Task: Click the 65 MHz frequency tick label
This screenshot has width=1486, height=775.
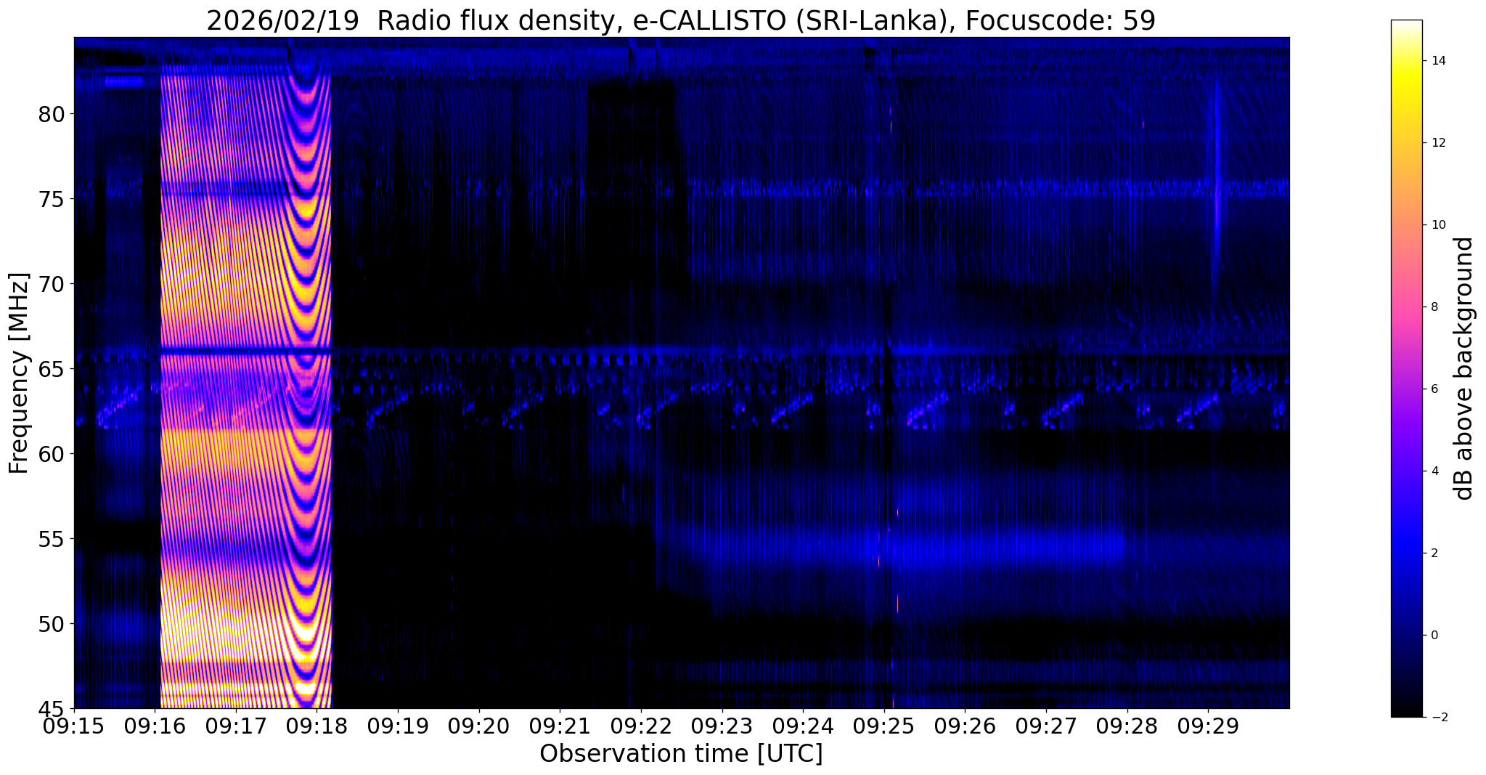Action: pyautogui.click(x=51, y=369)
